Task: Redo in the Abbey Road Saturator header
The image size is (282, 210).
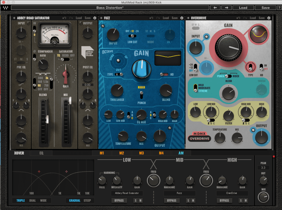Action: [x=71, y=18]
